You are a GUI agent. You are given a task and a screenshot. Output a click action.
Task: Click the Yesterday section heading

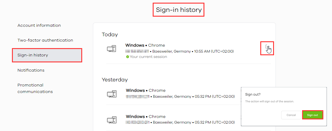[x=115, y=80]
